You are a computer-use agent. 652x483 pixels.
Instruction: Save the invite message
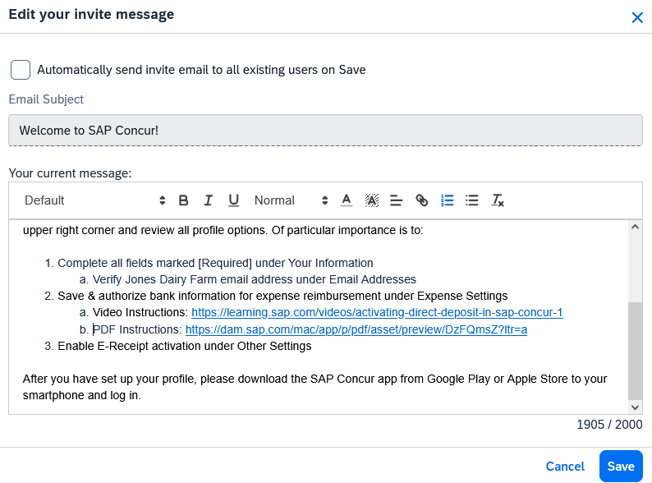[x=621, y=466]
